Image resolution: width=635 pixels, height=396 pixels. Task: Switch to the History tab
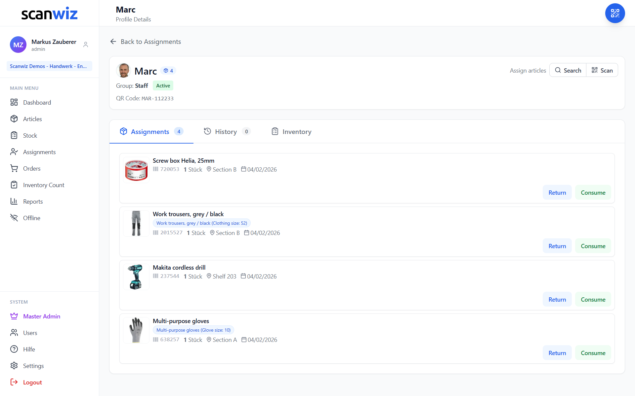tap(227, 132)
